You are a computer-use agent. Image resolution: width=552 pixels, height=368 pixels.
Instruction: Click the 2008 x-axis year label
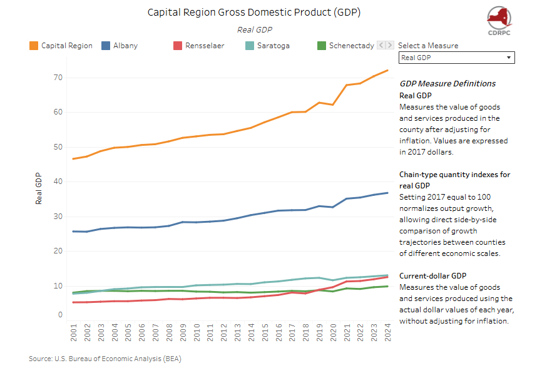coord(170,333)
